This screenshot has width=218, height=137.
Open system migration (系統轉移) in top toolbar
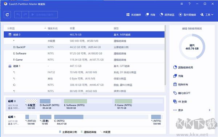pyautogui.click(x=134, y=15)
